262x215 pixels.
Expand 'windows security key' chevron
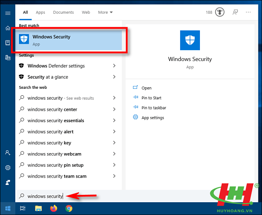[x=114, y=143]
